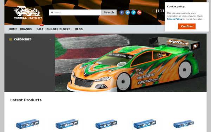The height and width of the screenshot is (132, 211).
Task: Go to the Home menu item
Action: click(x=13, y=29)
